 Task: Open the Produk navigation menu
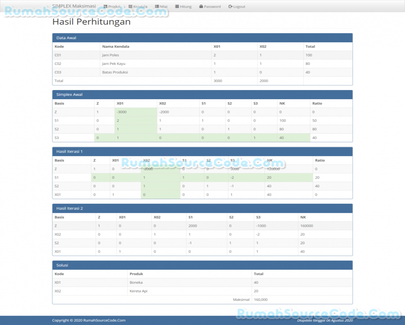click(111, 6)
